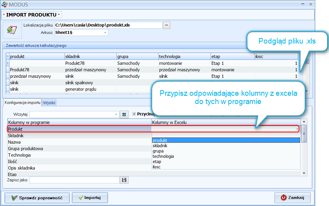Pick 'etap' from the dropdown list
329x206 pixels.
[226, 162]
